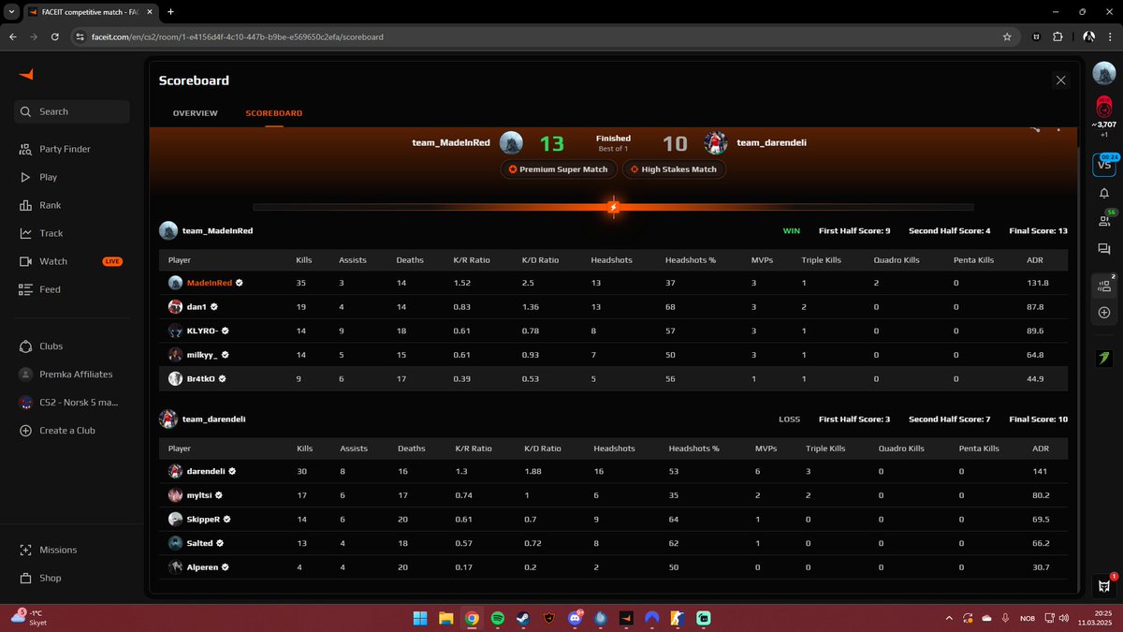This screenshot has width=1123, height=632.
Task: Switch to the Overview tab
Action: point(196,113)
